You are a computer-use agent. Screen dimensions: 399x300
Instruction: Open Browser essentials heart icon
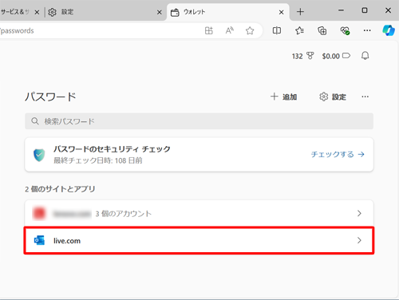click(x=345, y=30)
